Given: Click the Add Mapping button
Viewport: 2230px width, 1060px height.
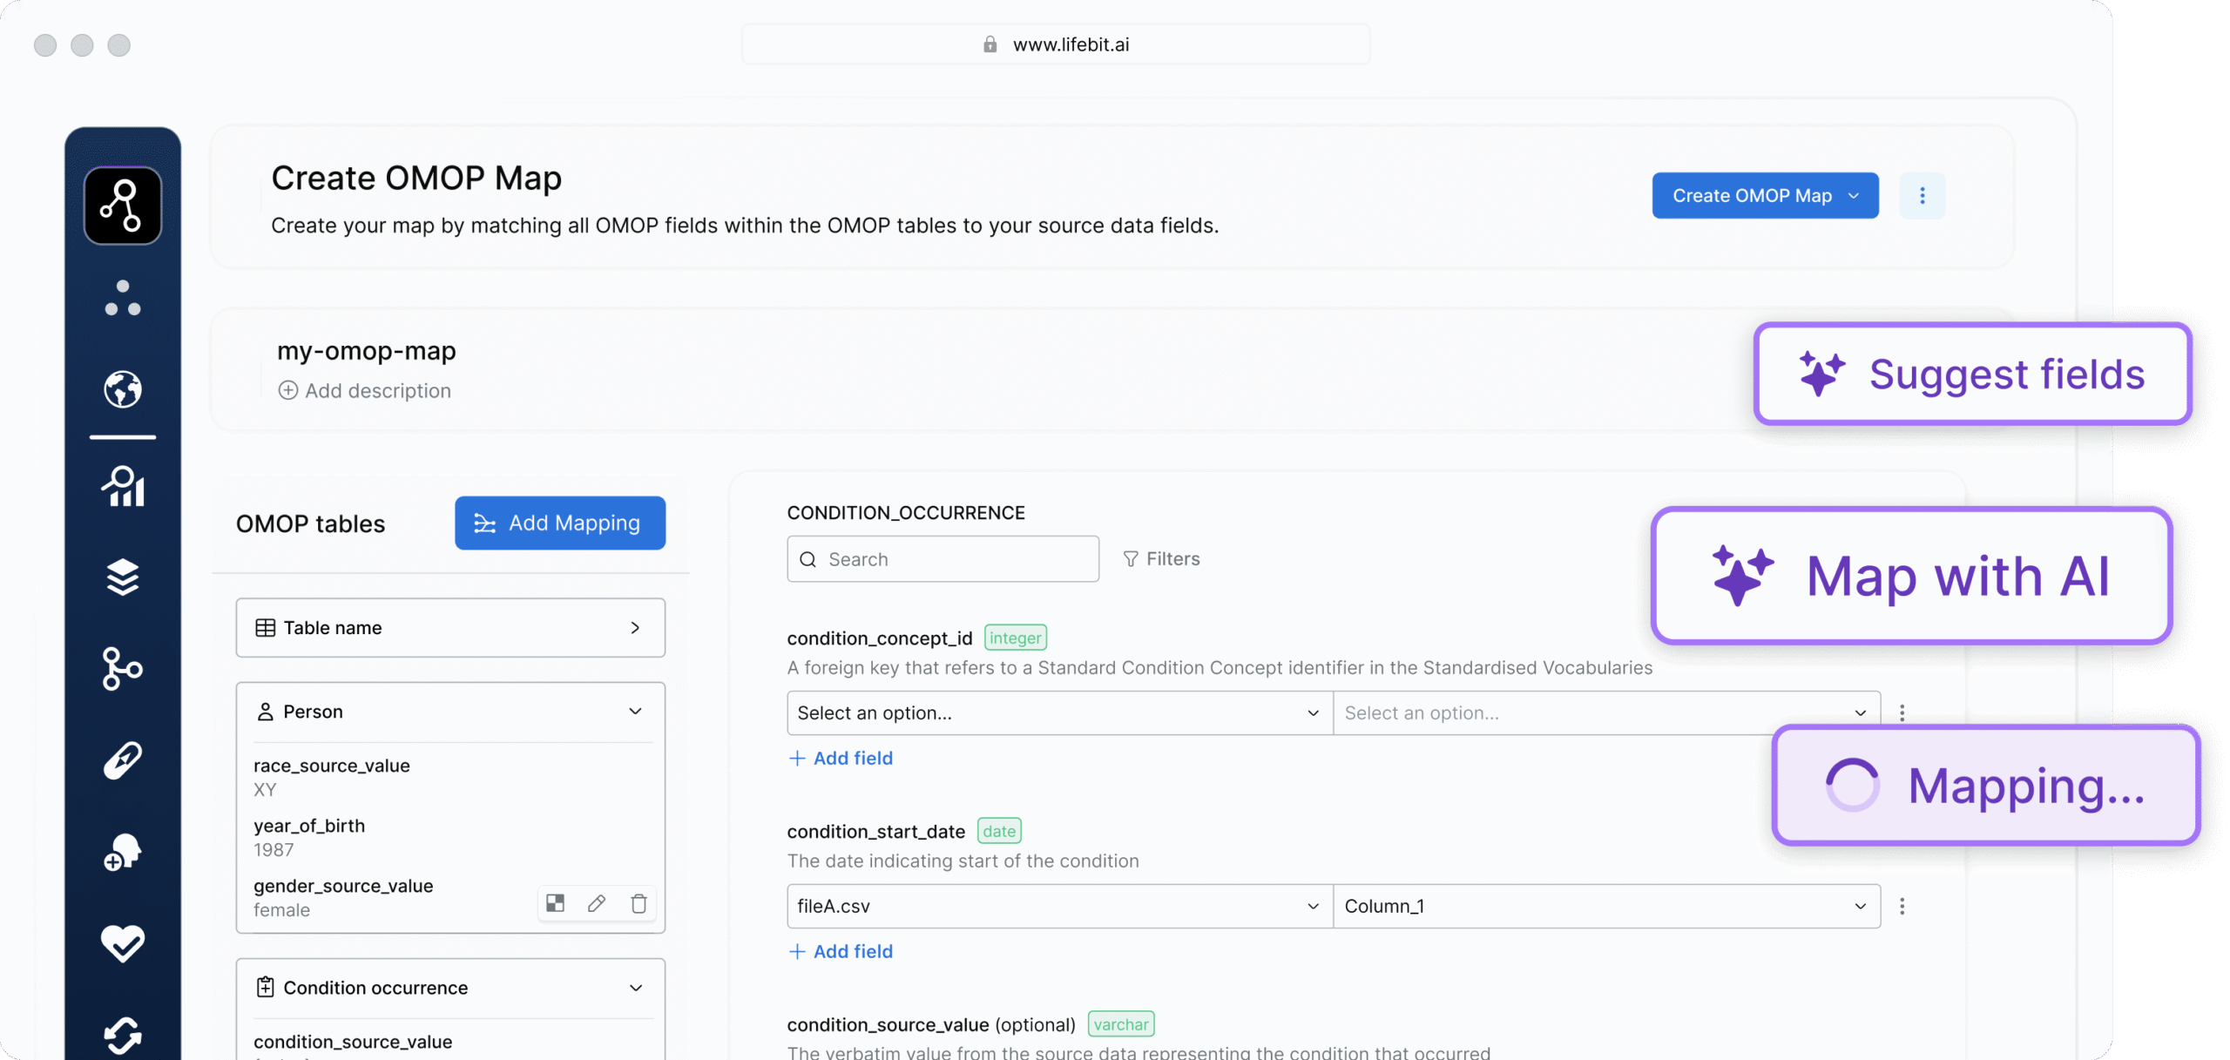Looking at the screenshot, I should pyautogui.click(x=559, y=523).
